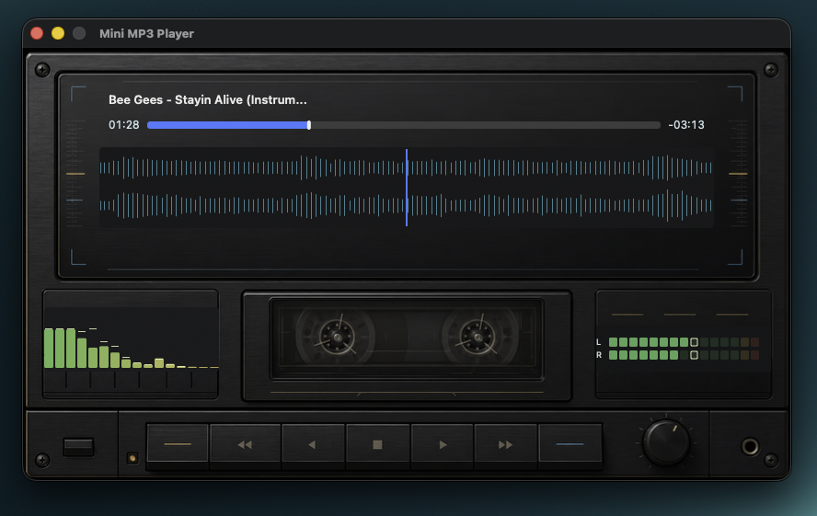The width and height of the screenshot is (817, 516).
Task: Click the small amber LED indicator
Action: point(132,458)
